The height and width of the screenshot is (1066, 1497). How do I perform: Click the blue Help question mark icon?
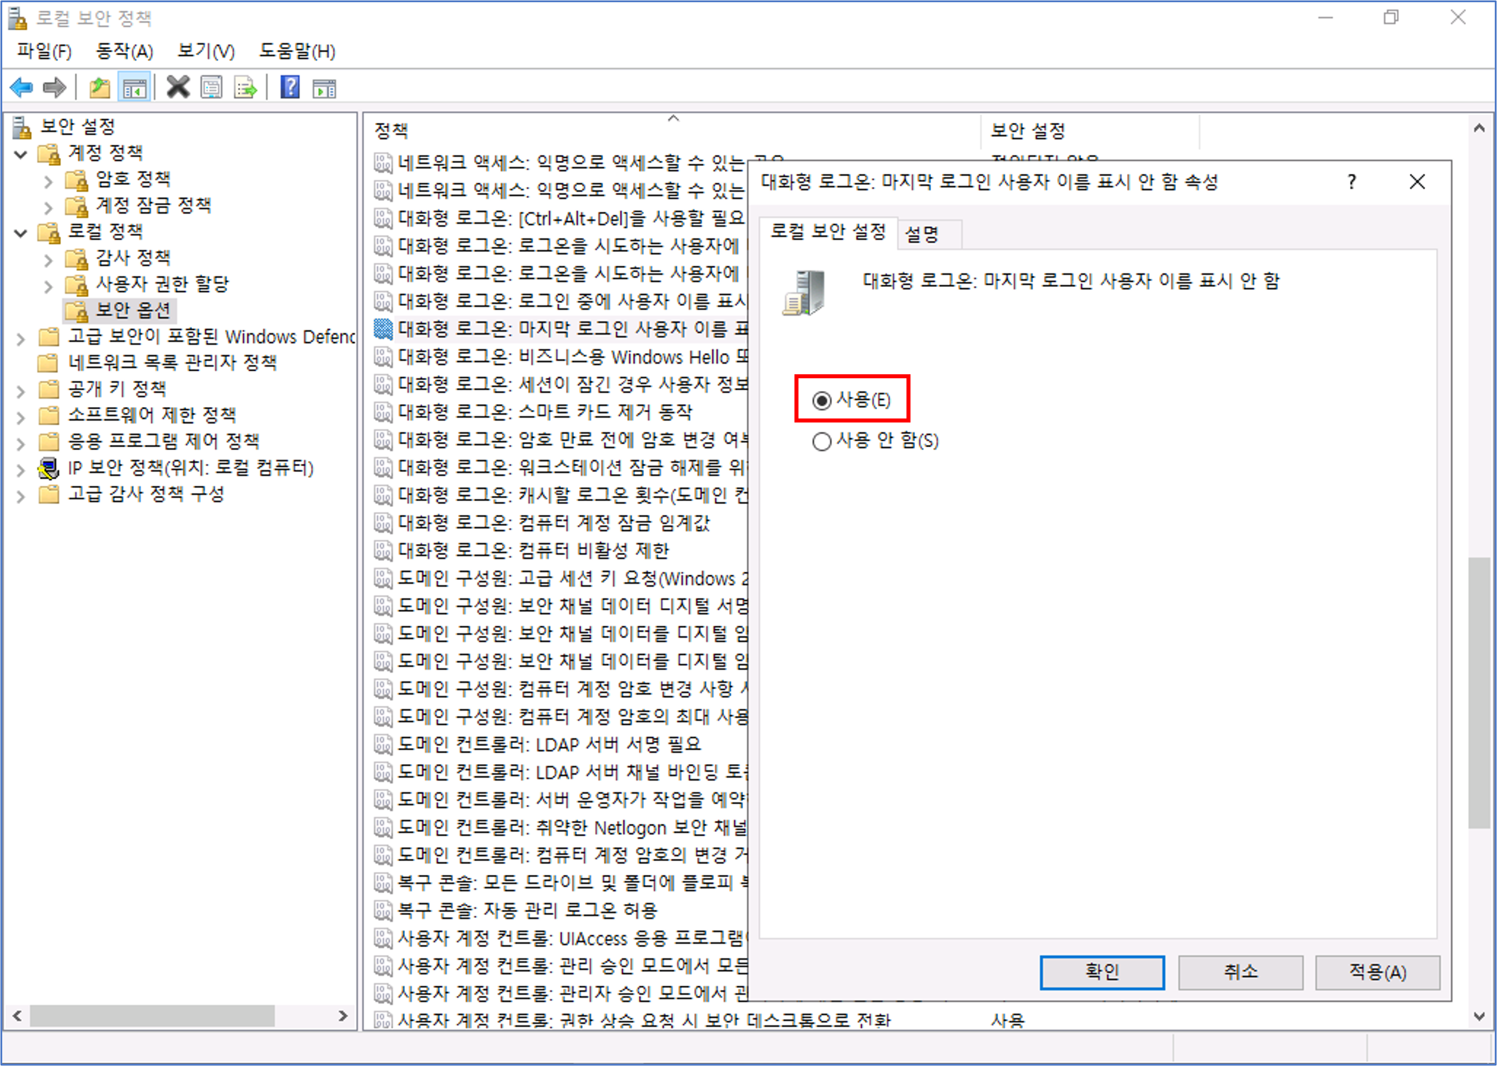point(290,87)
